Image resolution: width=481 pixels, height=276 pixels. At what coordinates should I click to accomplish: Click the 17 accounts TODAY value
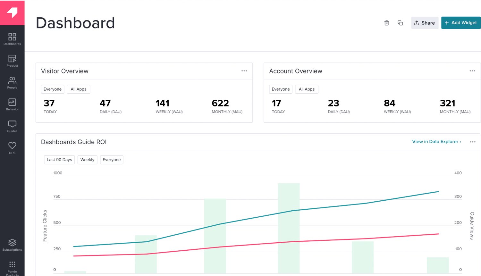tap(276, 103)
